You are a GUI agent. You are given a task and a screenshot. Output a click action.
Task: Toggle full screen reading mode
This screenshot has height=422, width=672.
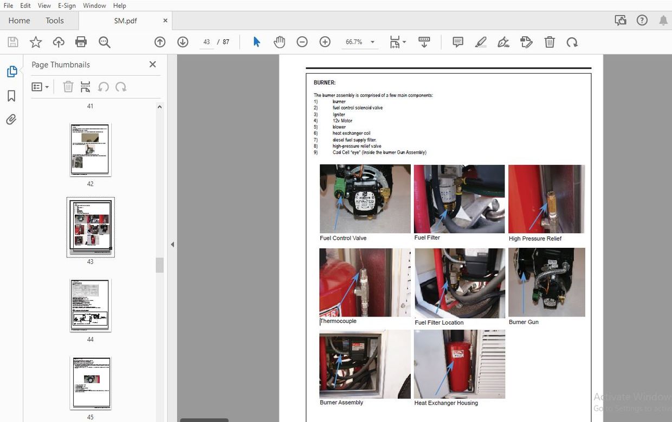pyautogui.click(x=424, y=42)
